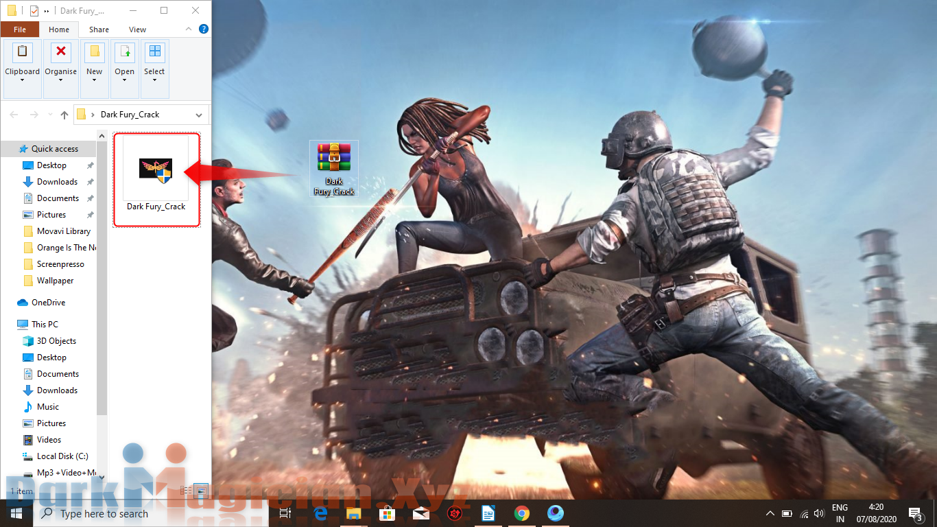This screenshot has height=527, width=937.
Task: Open the pinned Downloads under Quick access
Action: coord(57,182)
